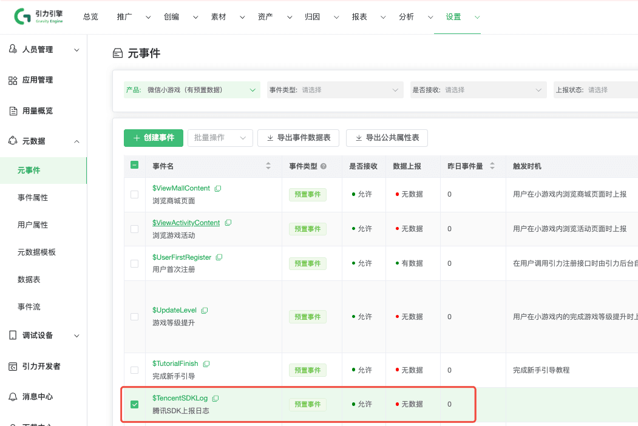638x426 pixels.
Task: Copy the $UserFirstRegister event name
Action: (219, 257)
